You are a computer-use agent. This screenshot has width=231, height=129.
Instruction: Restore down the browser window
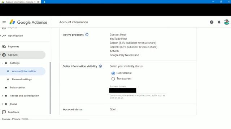click(x=221, y=2)
